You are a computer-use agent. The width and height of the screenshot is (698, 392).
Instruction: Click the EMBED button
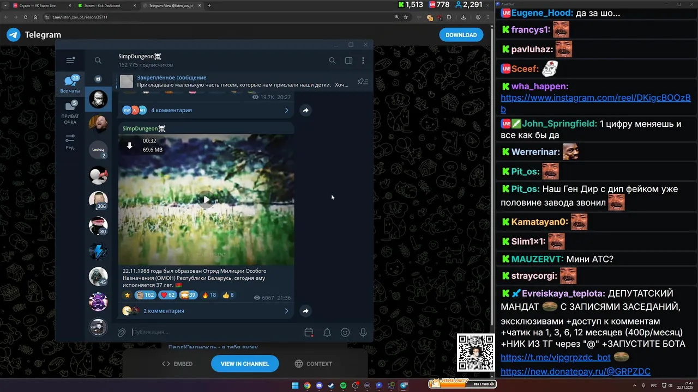click(x=178, y=364)
